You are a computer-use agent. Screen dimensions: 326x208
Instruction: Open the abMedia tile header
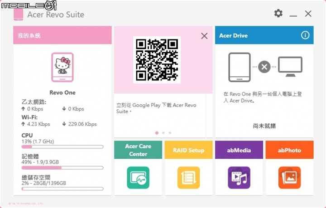pos(239,150)
